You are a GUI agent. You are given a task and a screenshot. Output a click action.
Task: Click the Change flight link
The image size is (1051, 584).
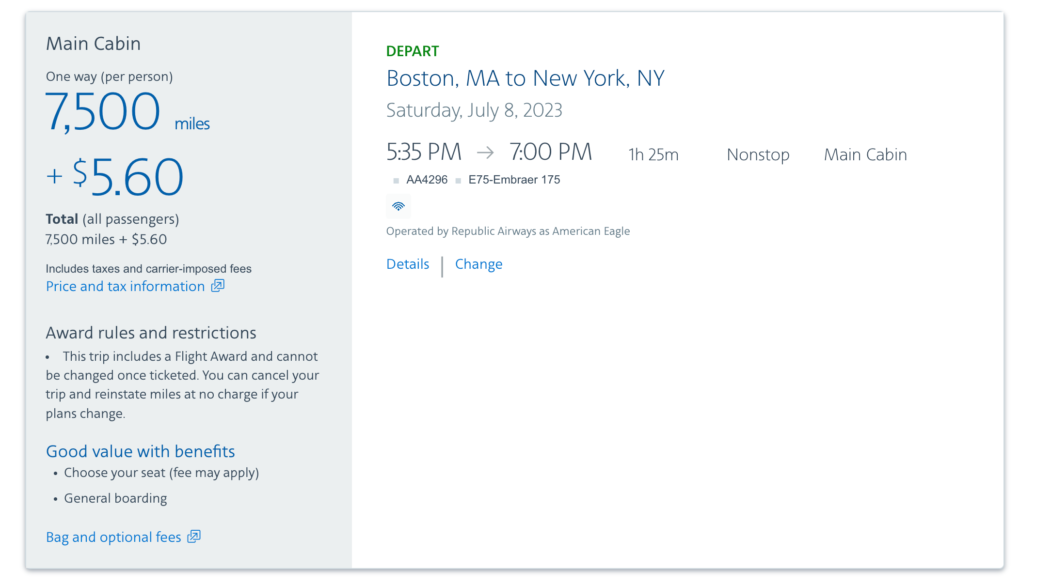pyautogui.click(x=478, y=264)
